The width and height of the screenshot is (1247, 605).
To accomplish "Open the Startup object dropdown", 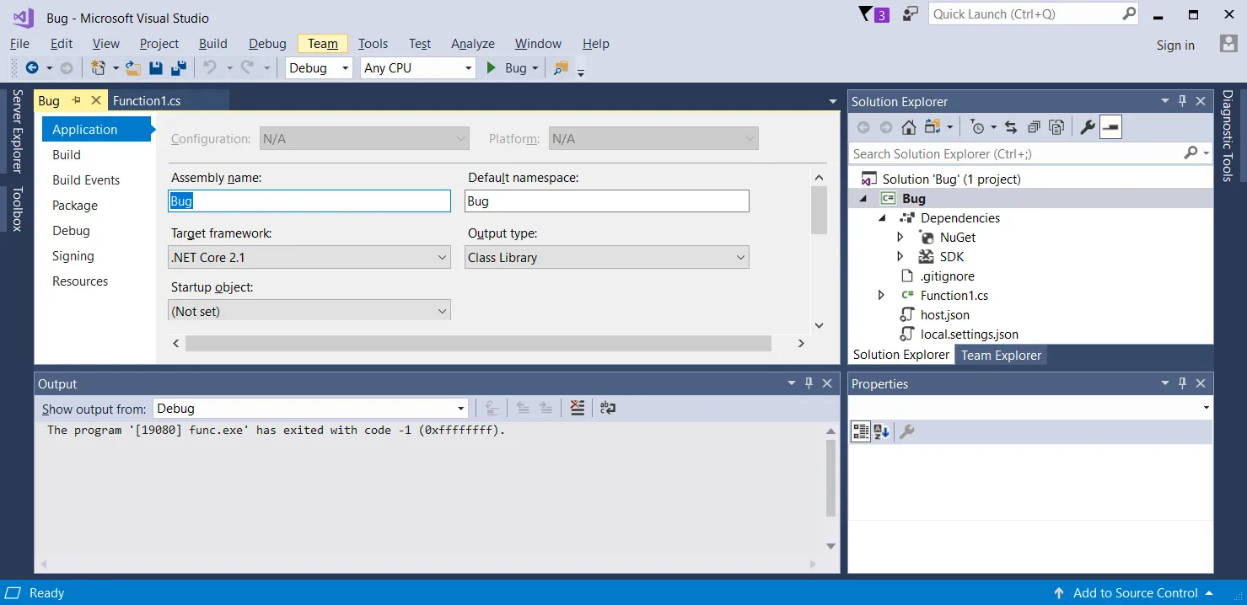I will [309, 311].
